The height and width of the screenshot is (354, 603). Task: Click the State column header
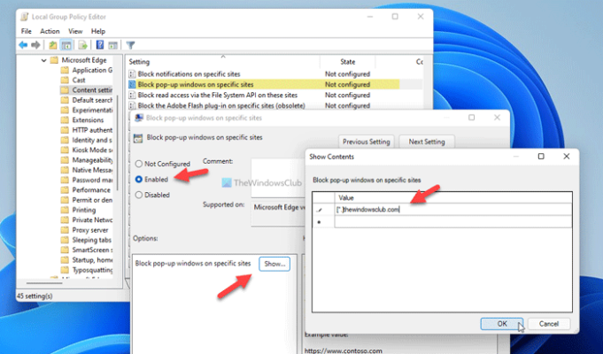click(x=348, y=61)
